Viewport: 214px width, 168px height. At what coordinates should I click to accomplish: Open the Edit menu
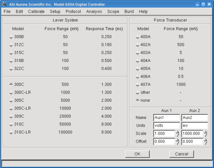coord(19,11)
